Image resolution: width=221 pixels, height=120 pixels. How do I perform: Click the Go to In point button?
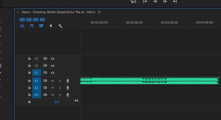click(145, 1)
